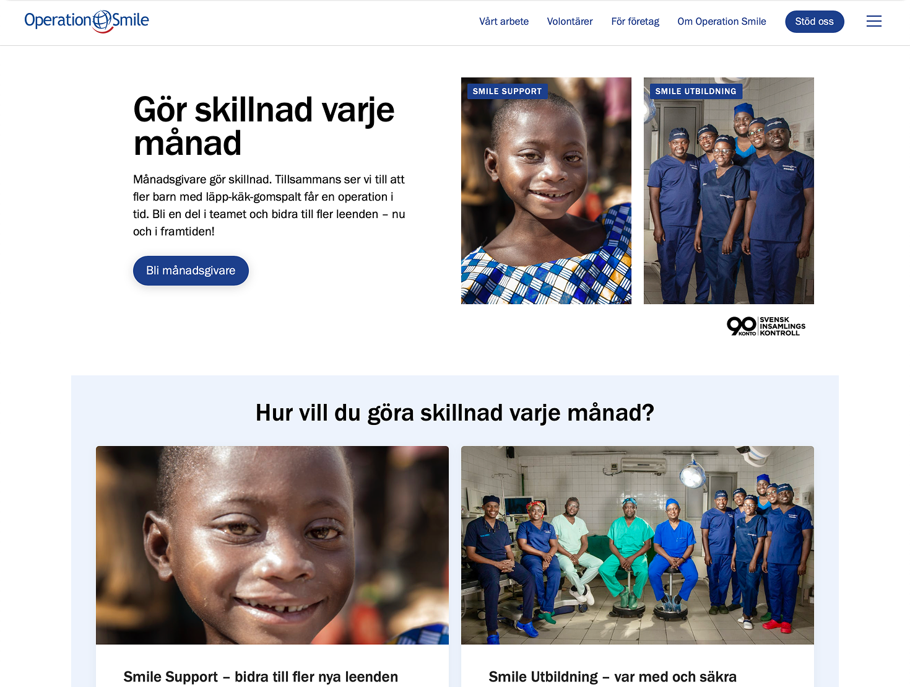Open the medical team card photo
Viewport: 910px width, 687px height.
coord(638,545)
